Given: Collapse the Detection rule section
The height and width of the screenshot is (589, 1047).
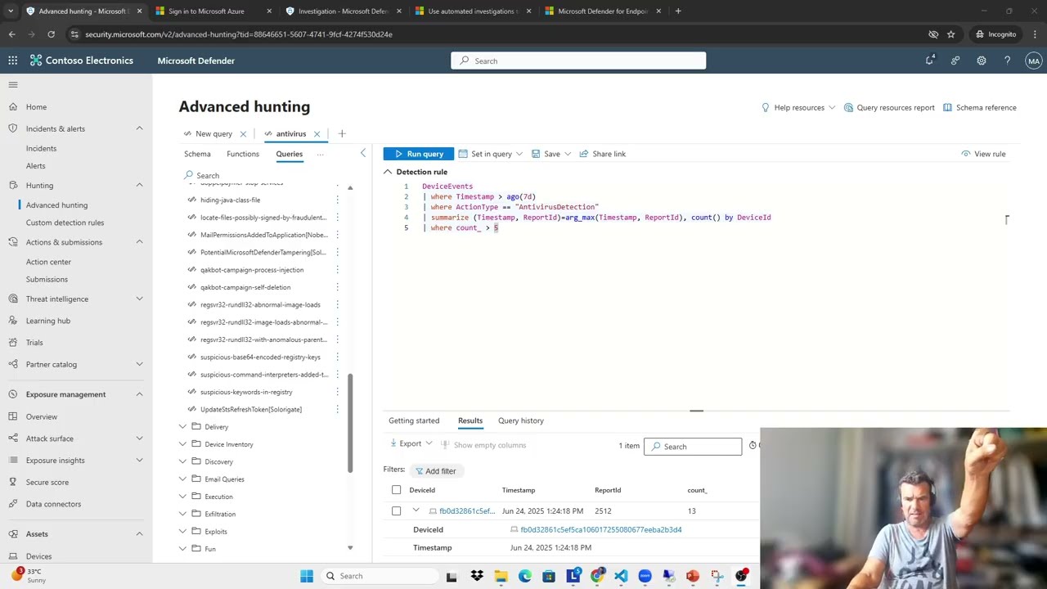Looking at the screenshot, I should coord(388,172).
